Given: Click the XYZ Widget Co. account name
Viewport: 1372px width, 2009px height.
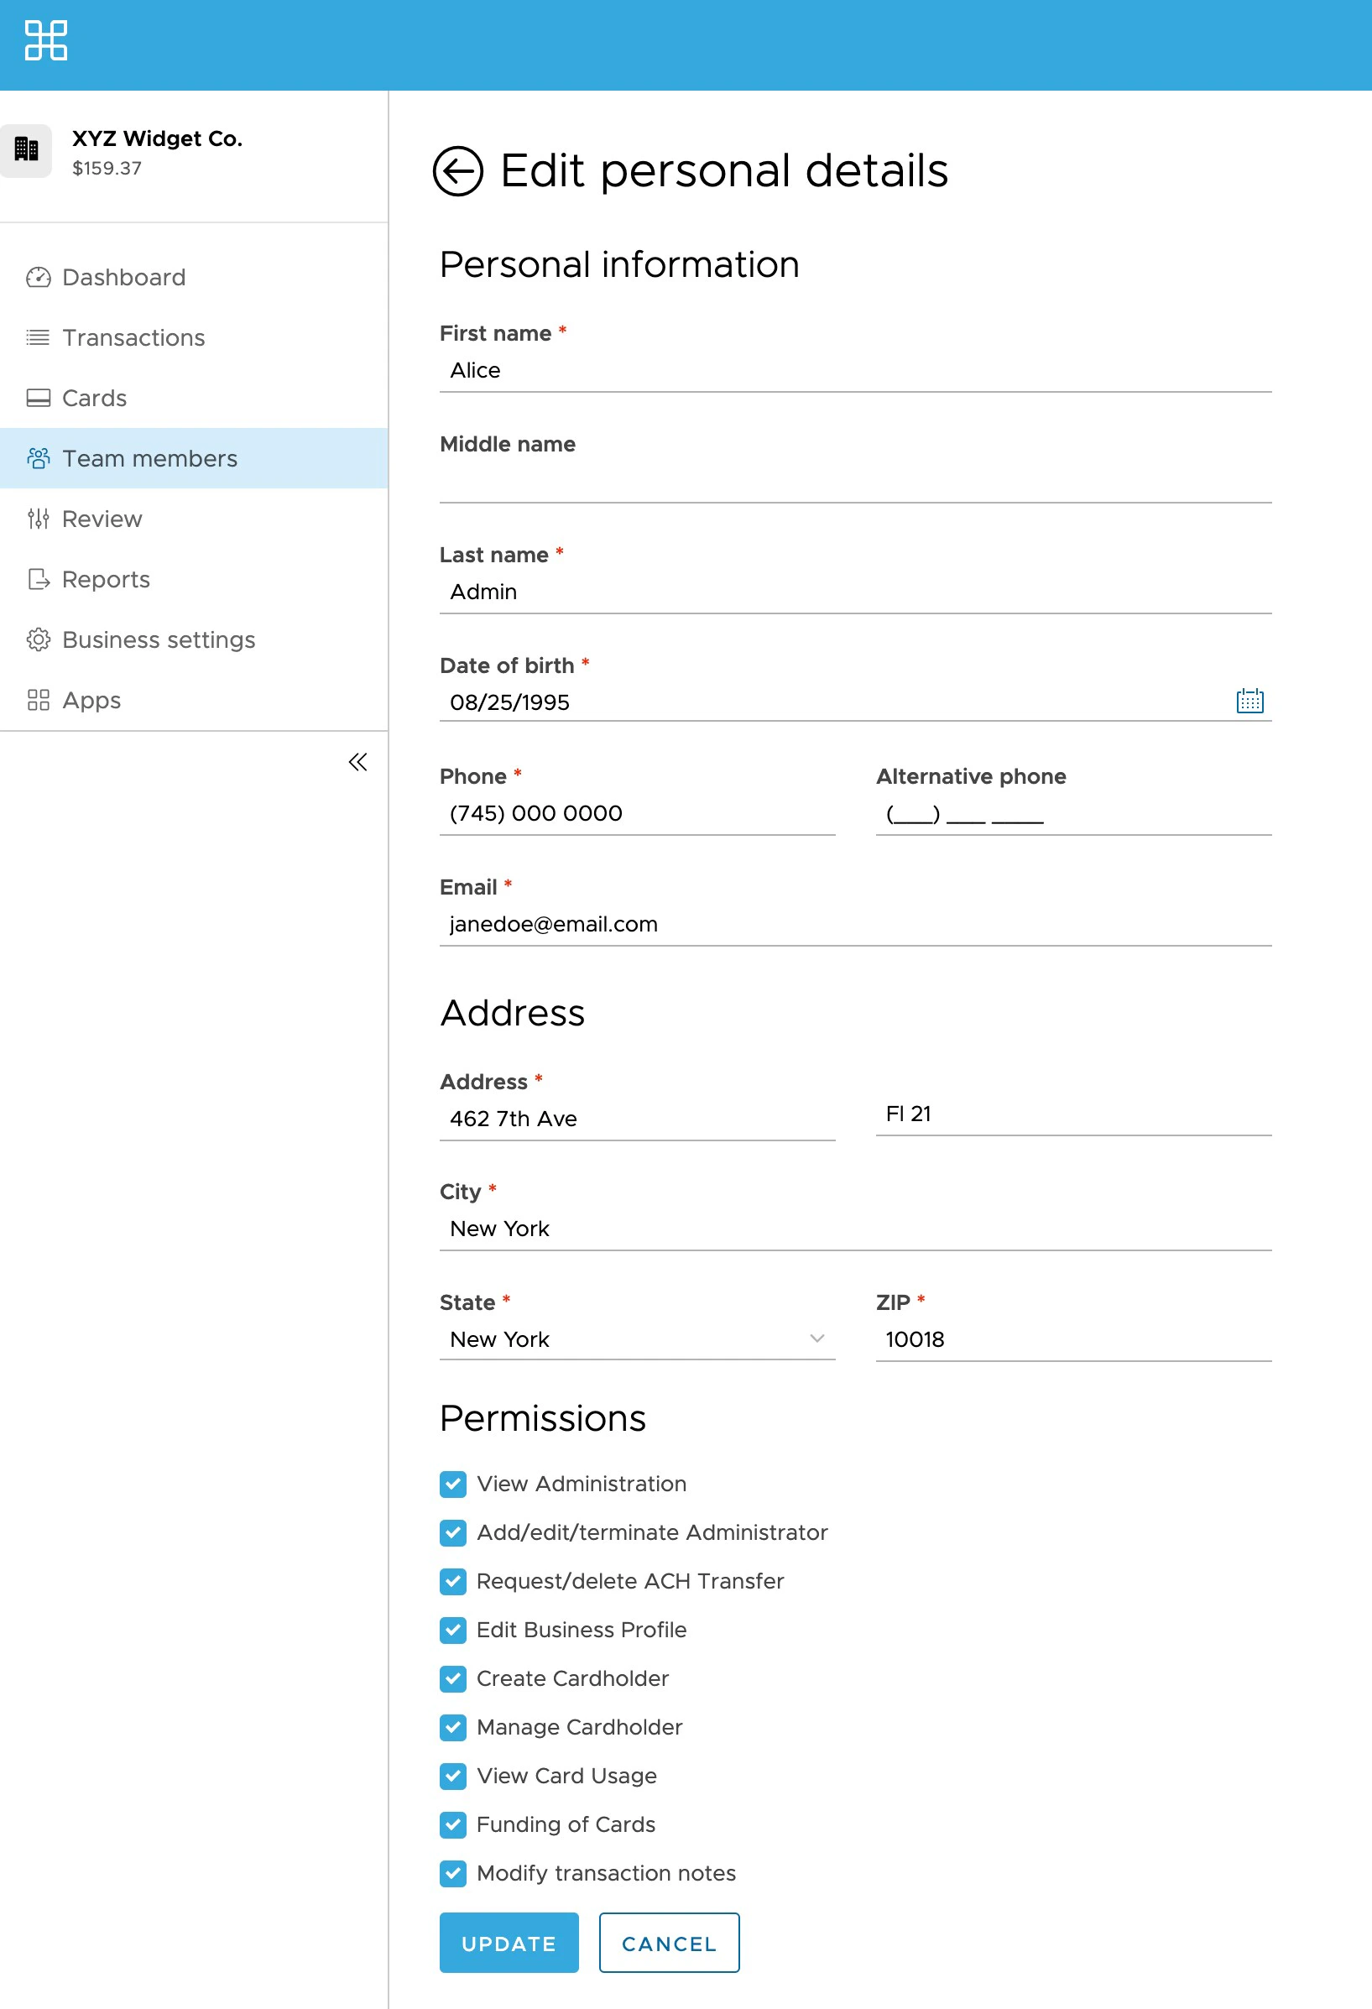Looking at the screenshot, I should [158, 139].
